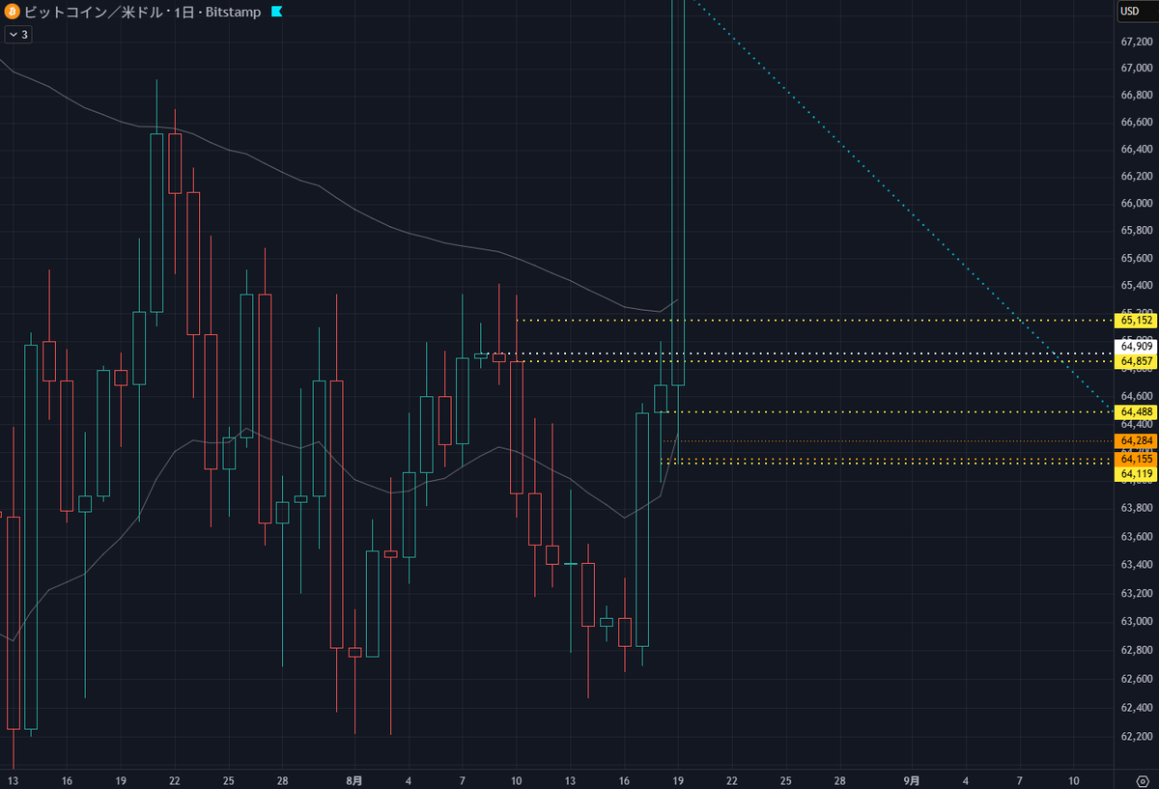Click the 63,400 price axis tick
The image size is (1159, 789).
click(x=1136, y=565)
